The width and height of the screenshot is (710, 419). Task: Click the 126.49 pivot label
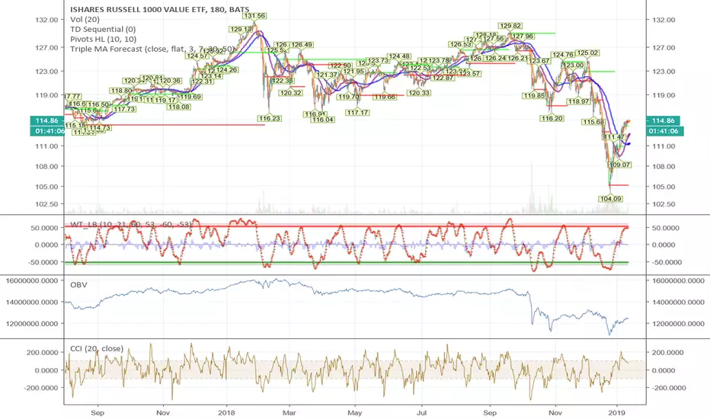tap(302, 45)
